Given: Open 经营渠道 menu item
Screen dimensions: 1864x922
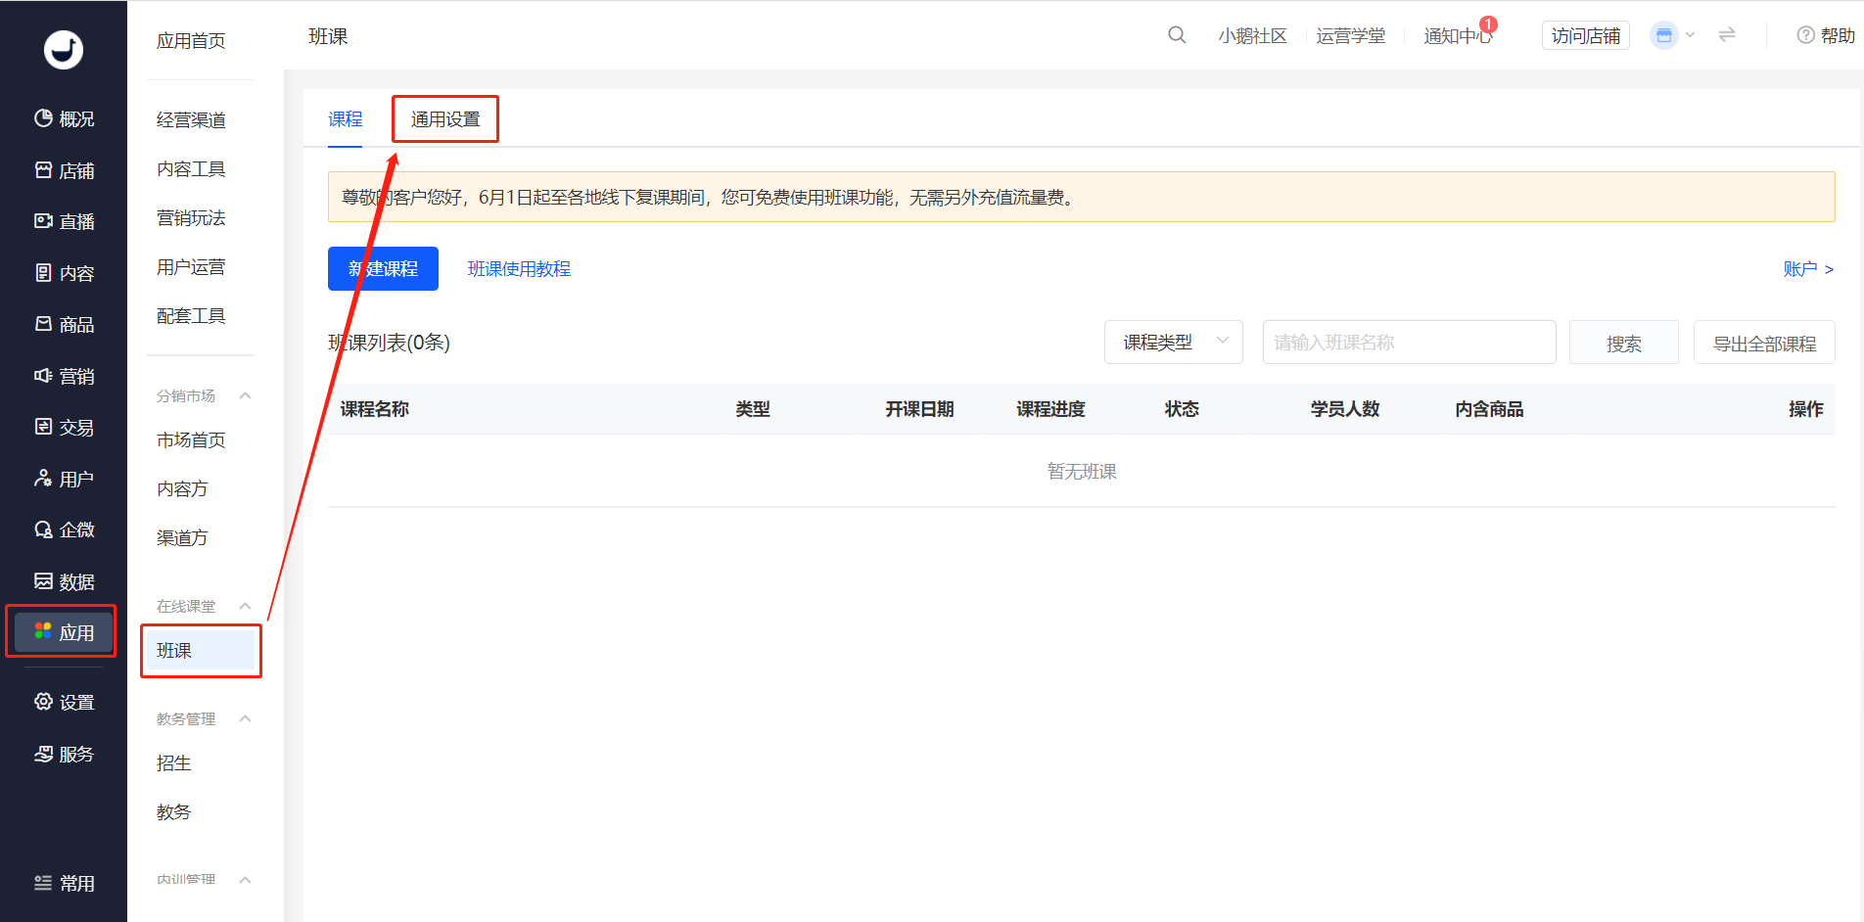Looking at the screenshot, I should (191, 119).
